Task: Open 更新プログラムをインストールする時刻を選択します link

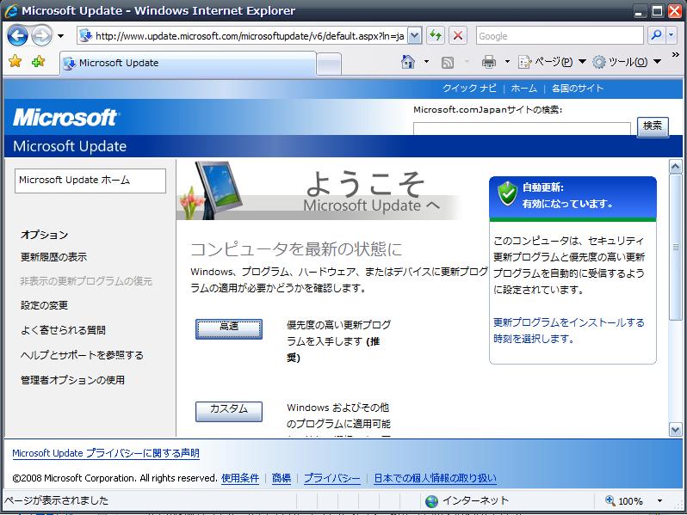Action: point(569,330)
